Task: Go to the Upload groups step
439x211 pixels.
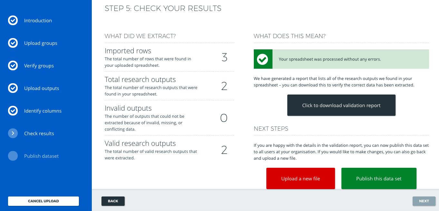Action: 41,43
